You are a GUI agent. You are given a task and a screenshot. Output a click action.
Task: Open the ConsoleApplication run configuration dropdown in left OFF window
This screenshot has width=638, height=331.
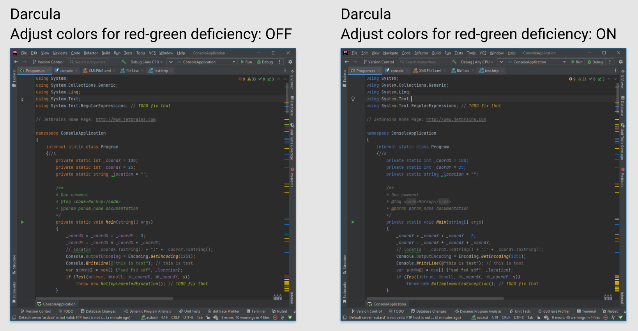206,62
